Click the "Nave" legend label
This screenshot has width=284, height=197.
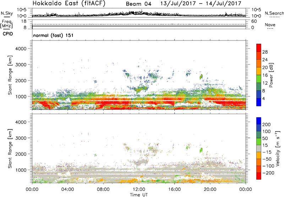(270, 25)
